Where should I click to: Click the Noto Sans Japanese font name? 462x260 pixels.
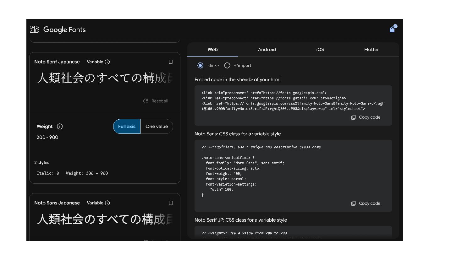click(x=57, y=203)
